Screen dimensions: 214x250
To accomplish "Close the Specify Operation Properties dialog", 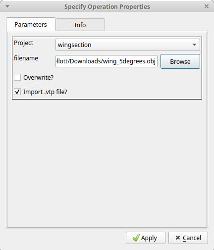I will click(x=207, y=6).
